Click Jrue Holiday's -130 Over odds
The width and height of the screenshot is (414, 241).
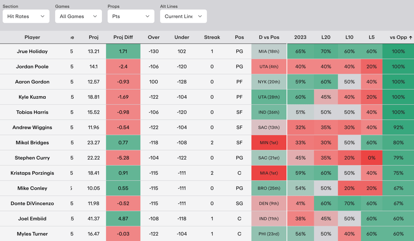153,51
